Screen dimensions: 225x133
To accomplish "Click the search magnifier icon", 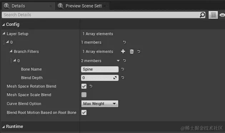I will coord(202,15).
